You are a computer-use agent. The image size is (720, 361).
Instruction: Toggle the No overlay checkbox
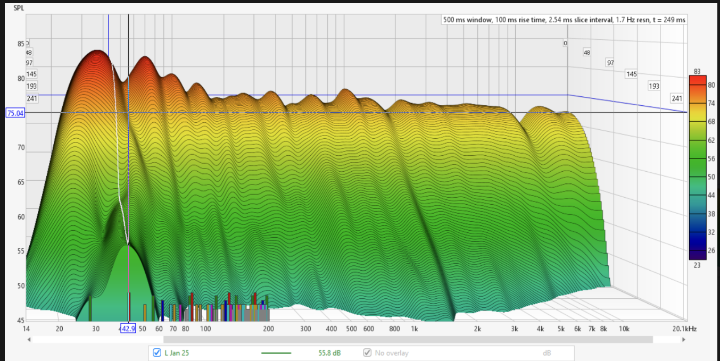tap(367, 352)
